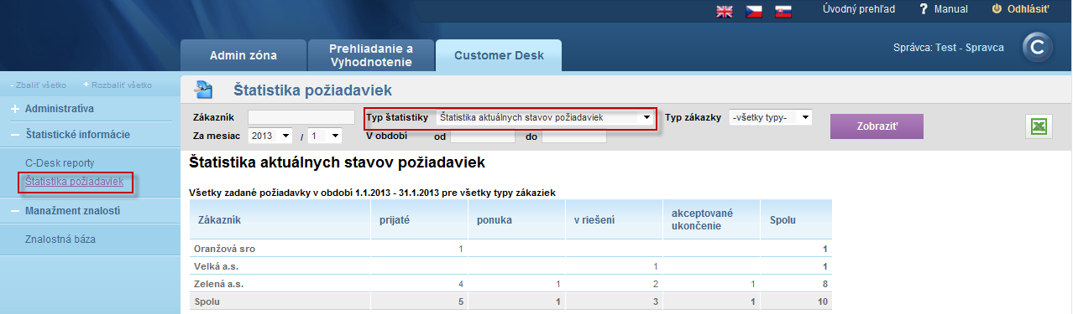Click the Štatistika požiadaviek header icon
This screenshot has width=1073, height=314.
click(x=204, y=90)
